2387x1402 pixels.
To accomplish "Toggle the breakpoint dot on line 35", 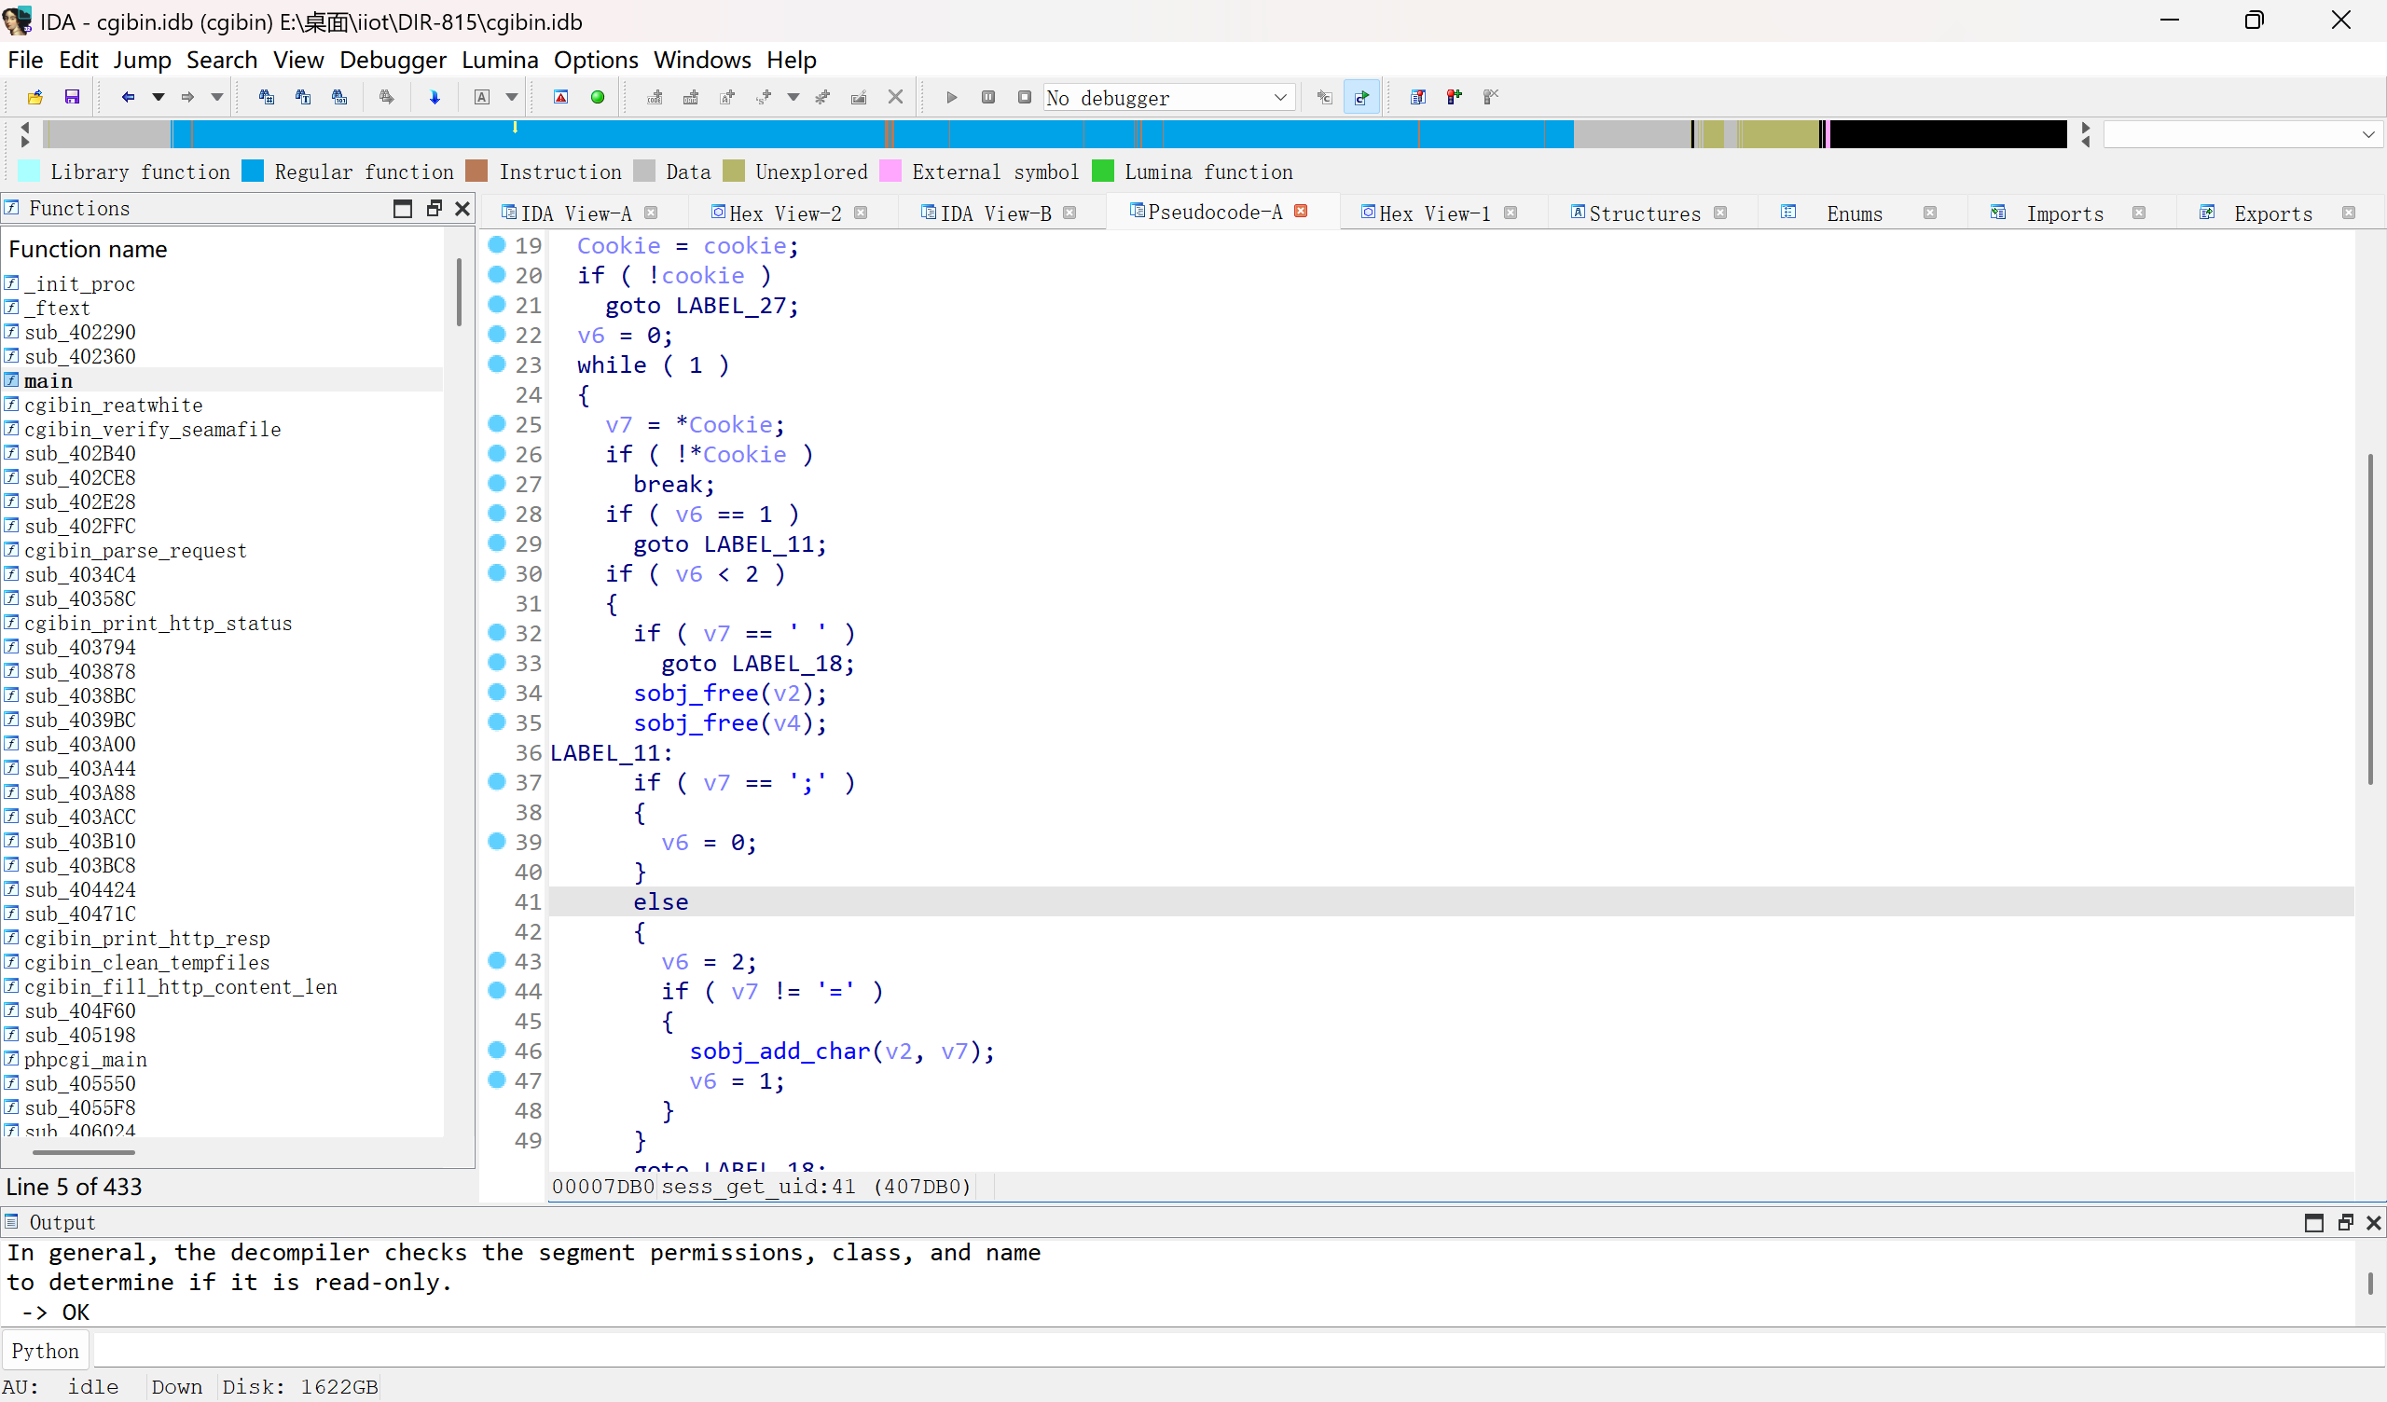I will pos(496,722).
